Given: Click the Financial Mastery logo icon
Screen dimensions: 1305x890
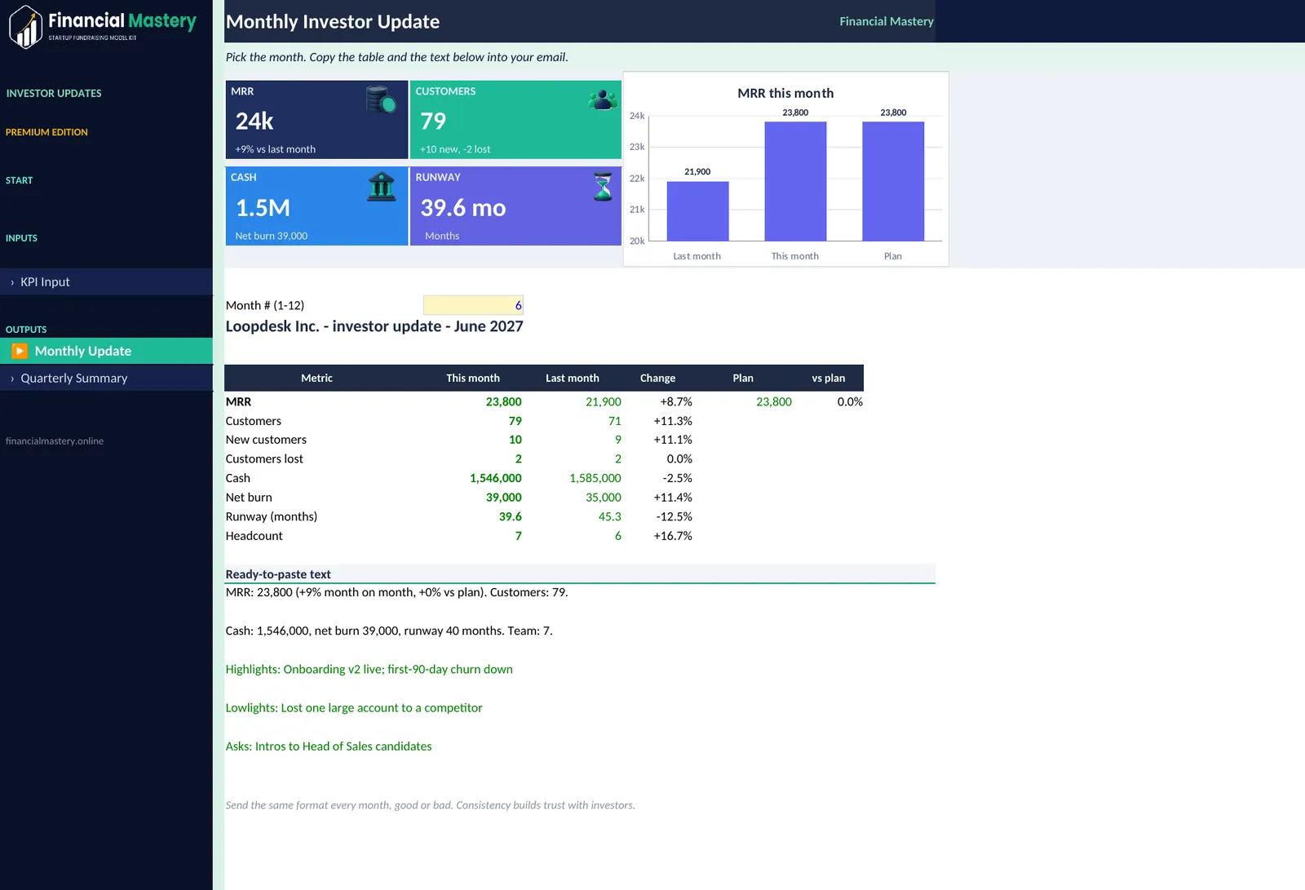Looking at the screenshot, I should click(x=25, y=27).
